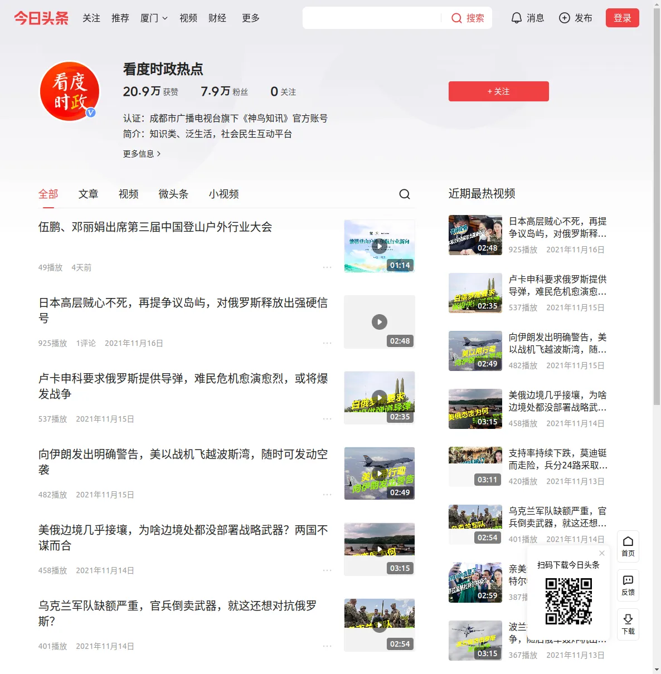Play the 02:35 卢卡申科 video in feed
The image size is (661, 674).
380,398
